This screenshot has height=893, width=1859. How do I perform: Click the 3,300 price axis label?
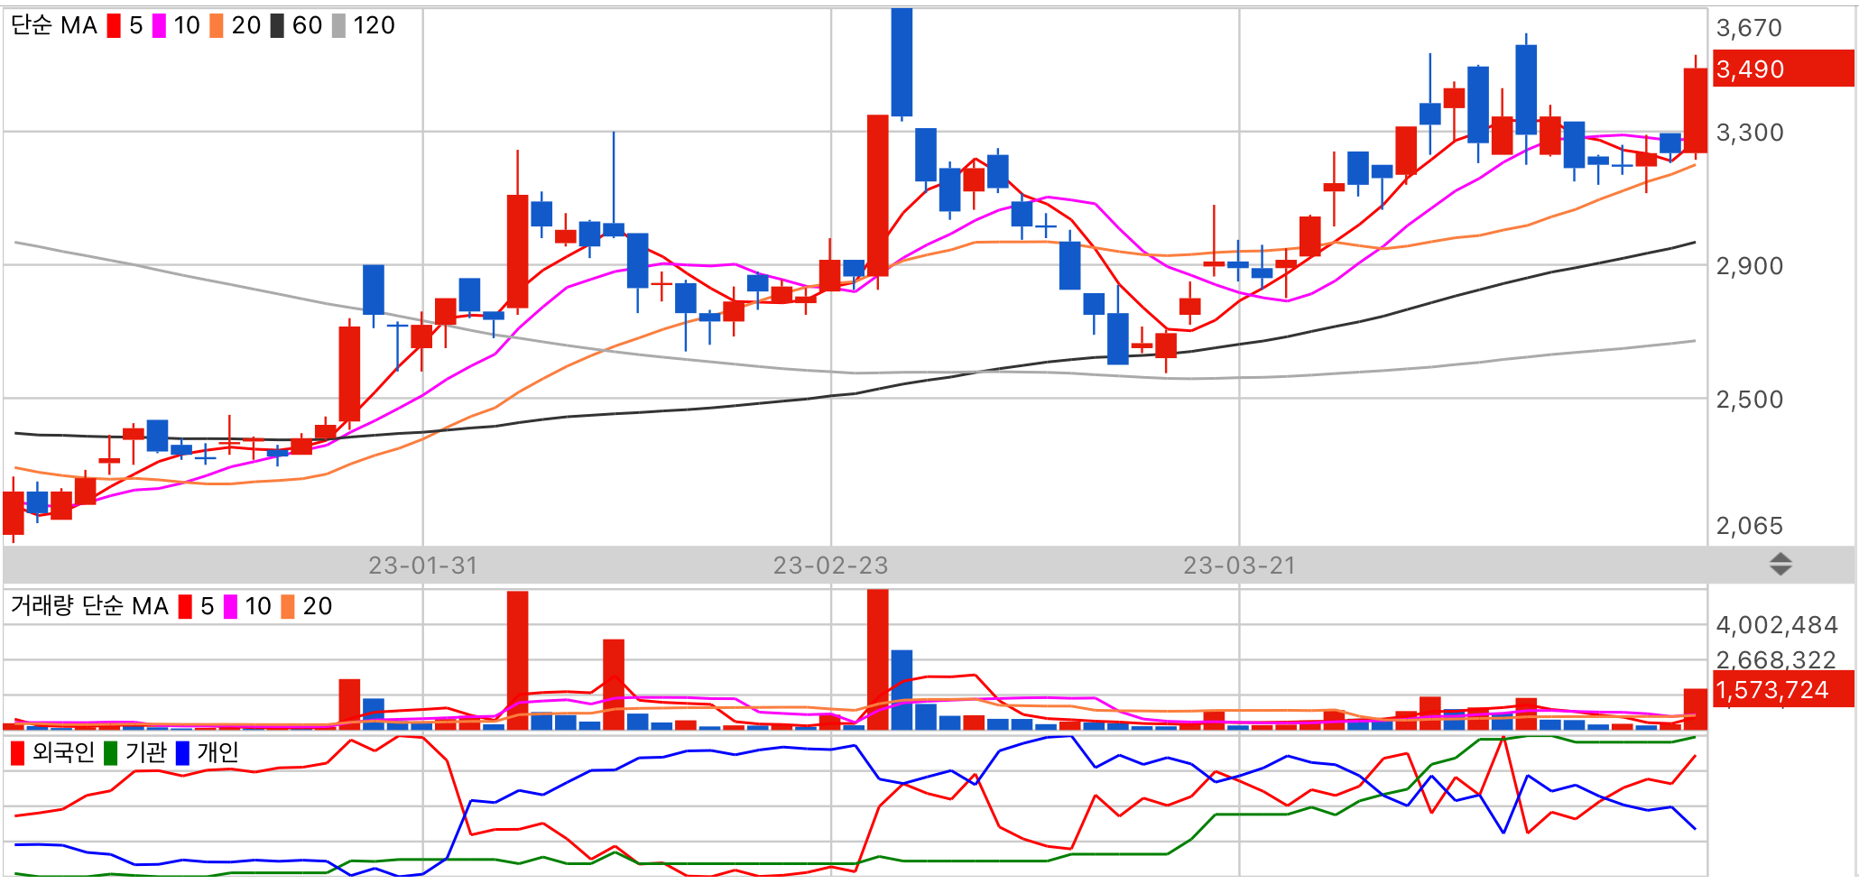(1749, 133)
